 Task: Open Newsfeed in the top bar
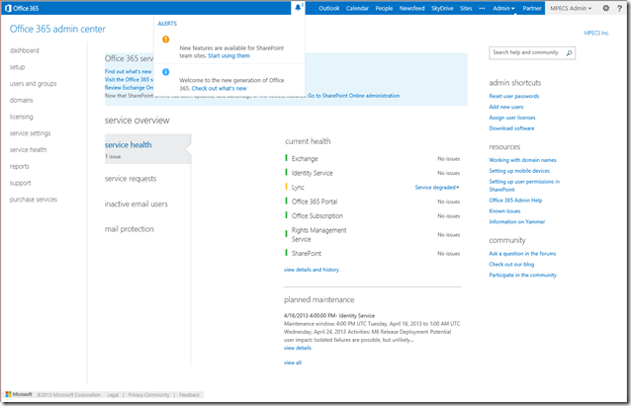[411, 8]
